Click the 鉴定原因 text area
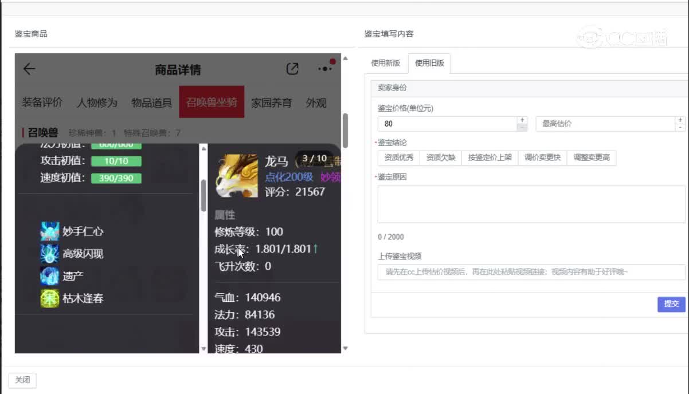689x394 pixels. (531, 204)
